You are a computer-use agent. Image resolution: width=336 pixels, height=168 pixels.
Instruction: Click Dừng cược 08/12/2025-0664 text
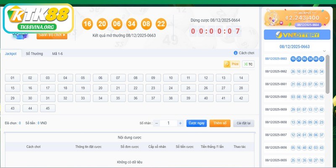(215, 20)
